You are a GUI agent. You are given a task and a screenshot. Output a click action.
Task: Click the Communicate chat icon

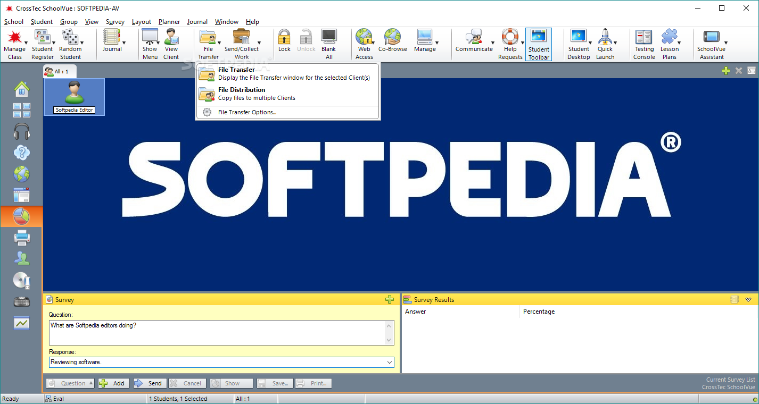pyautogui.click(x=473, y=37)
